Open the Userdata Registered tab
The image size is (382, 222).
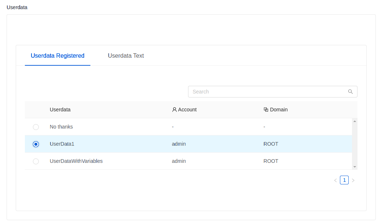click(57, 56)
